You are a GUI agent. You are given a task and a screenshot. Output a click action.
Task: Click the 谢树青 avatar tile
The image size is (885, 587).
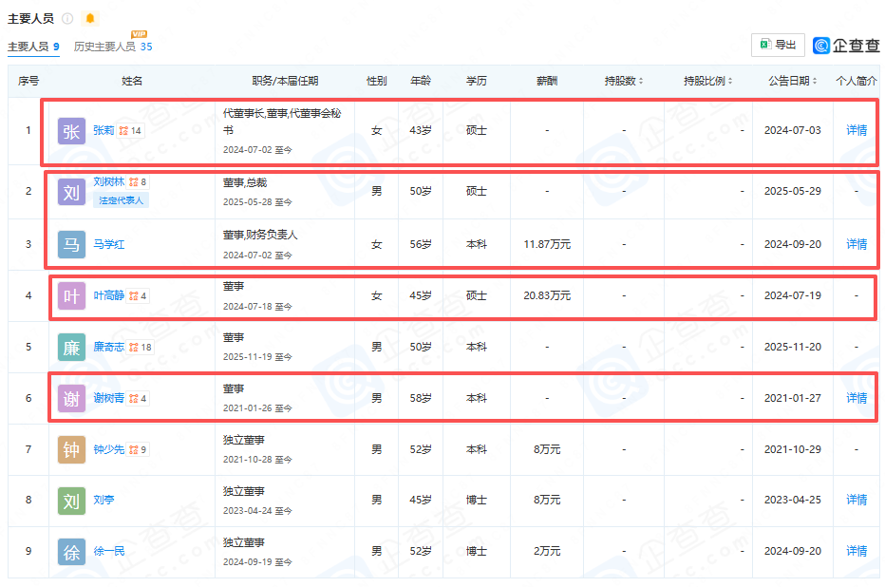[71, 399]
